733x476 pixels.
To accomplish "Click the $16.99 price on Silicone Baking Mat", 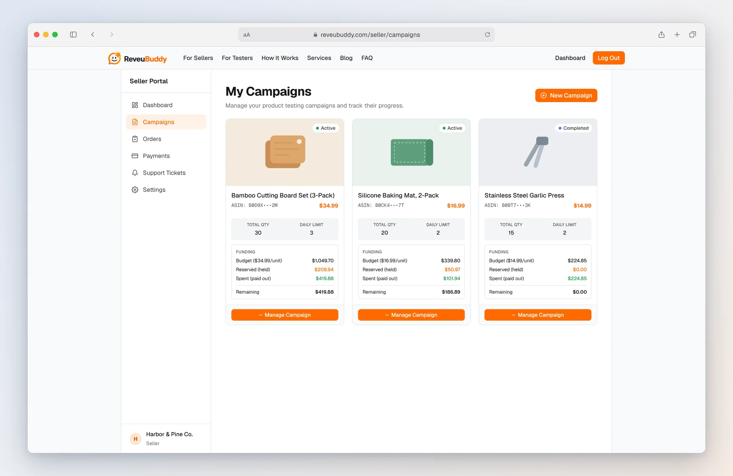I will 456,205.
